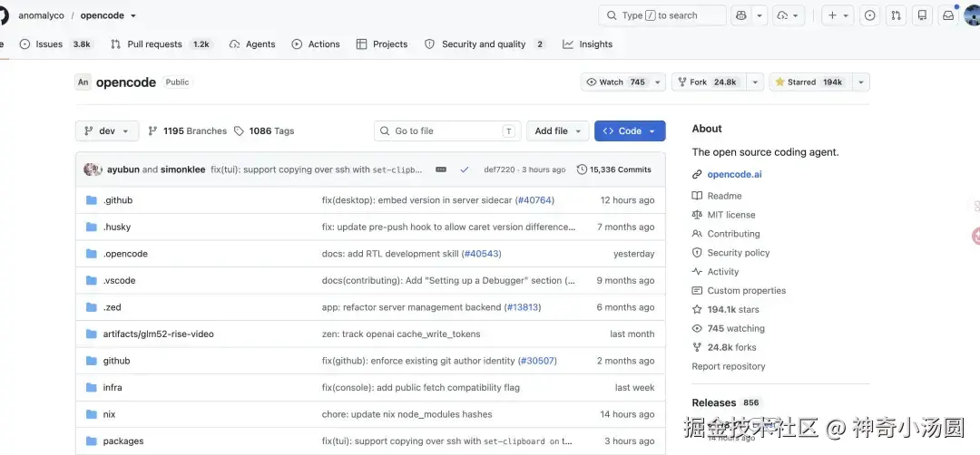The image size is (980, 455).
Task: Open the green Code dropdown button
Action: [630, 131]
